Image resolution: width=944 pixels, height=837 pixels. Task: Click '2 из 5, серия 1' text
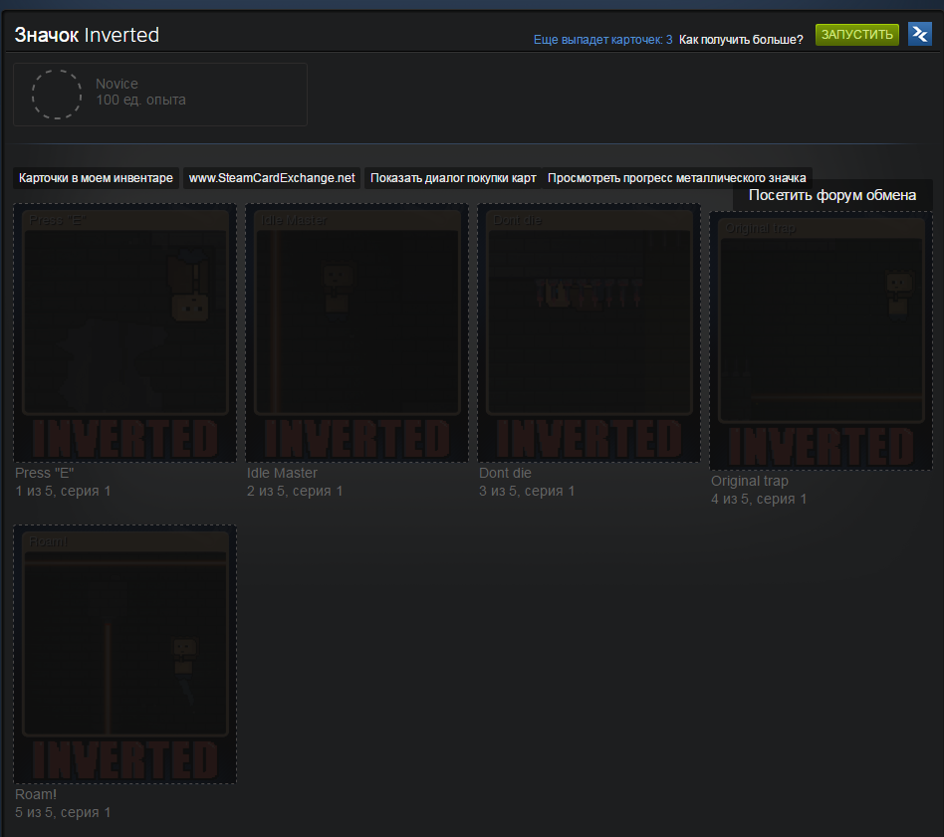pyautogui.click(x=295, y=491)
